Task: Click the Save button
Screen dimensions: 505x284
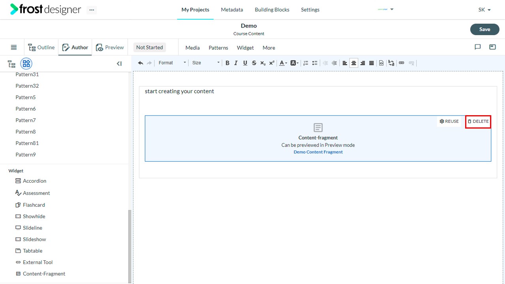Action: 484,29
